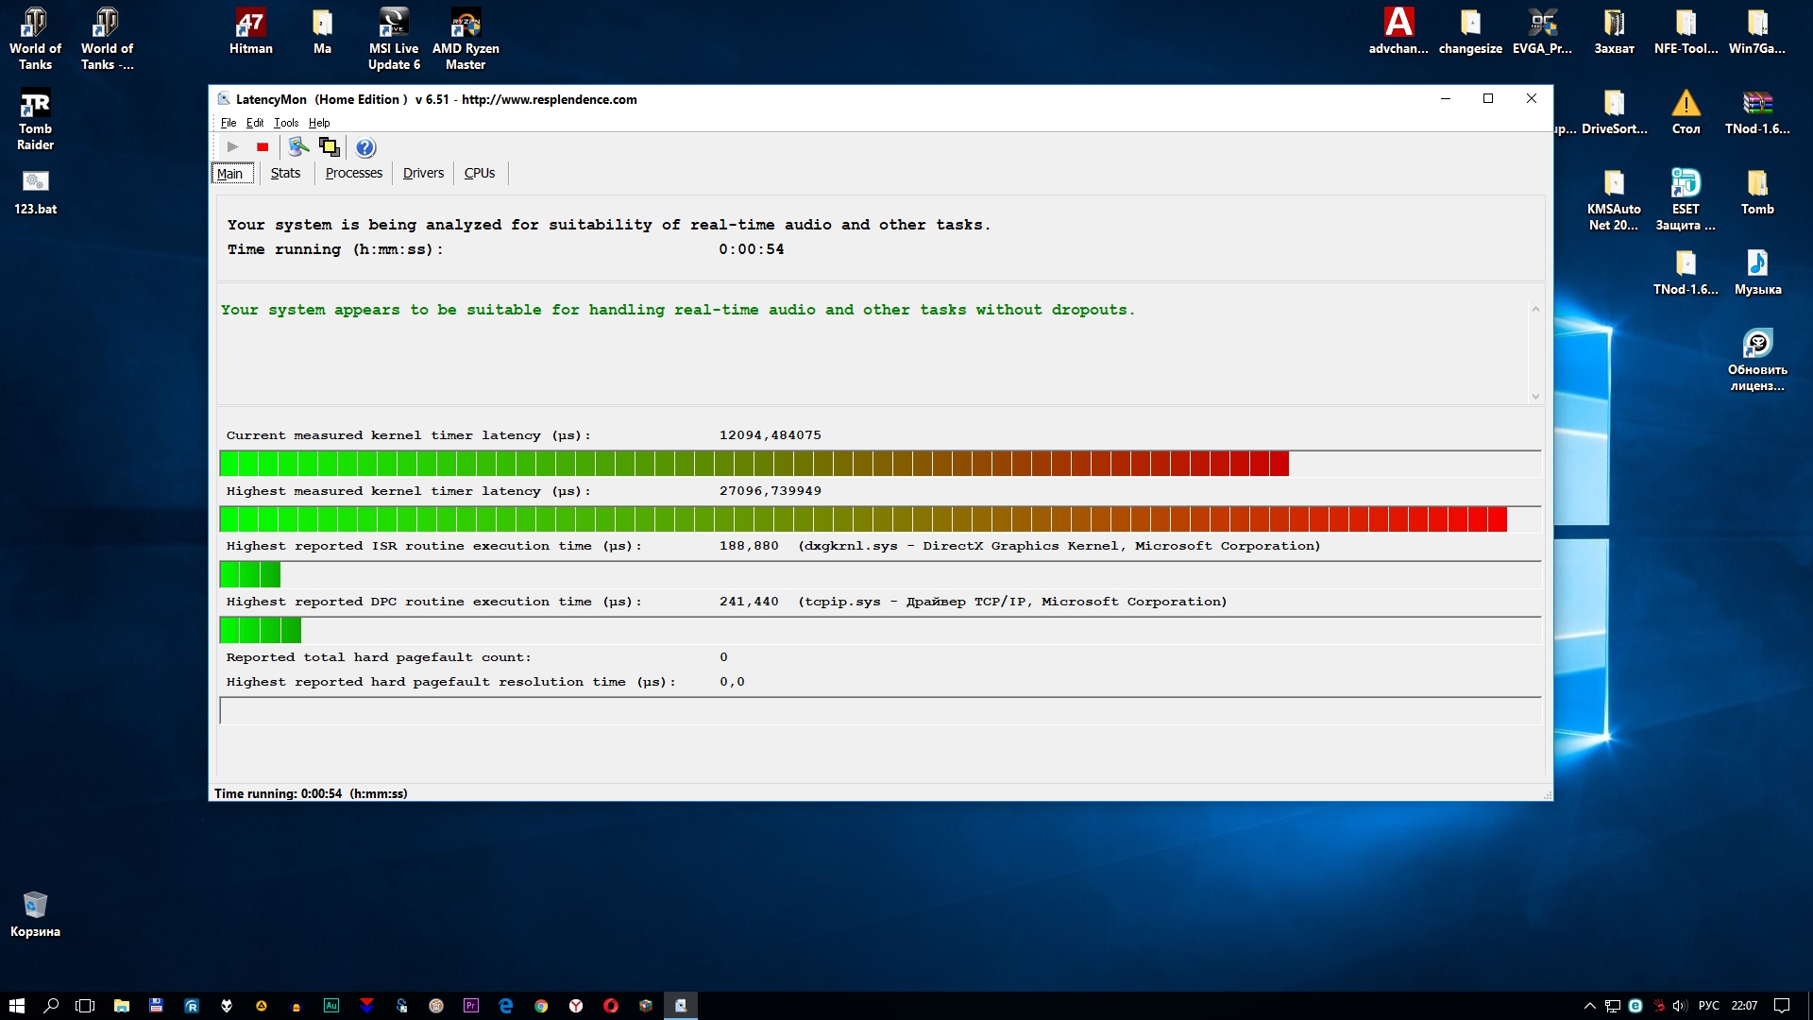The height and width of the screenshot is (1020, 1813).
Task: Open the options monitor-with-pen icon
Action: (x=298, y=147)
